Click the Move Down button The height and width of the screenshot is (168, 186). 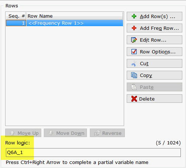[65, 133]
